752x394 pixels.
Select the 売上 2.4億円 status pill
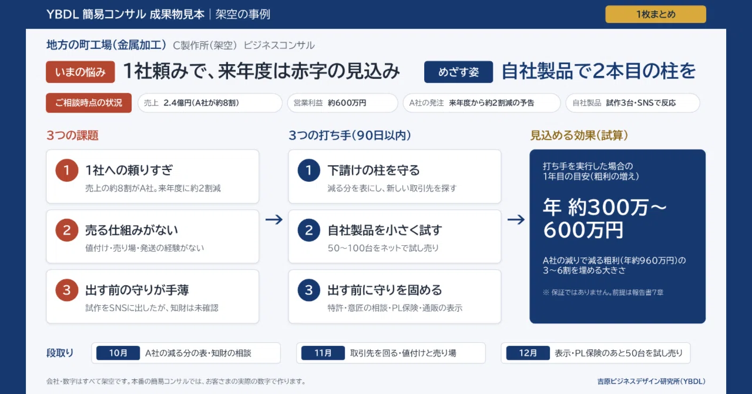[x=210, y=103]
